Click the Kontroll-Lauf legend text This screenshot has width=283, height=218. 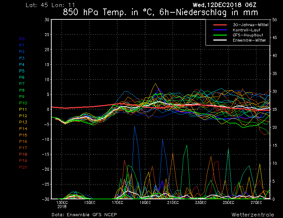coord(246,30)
